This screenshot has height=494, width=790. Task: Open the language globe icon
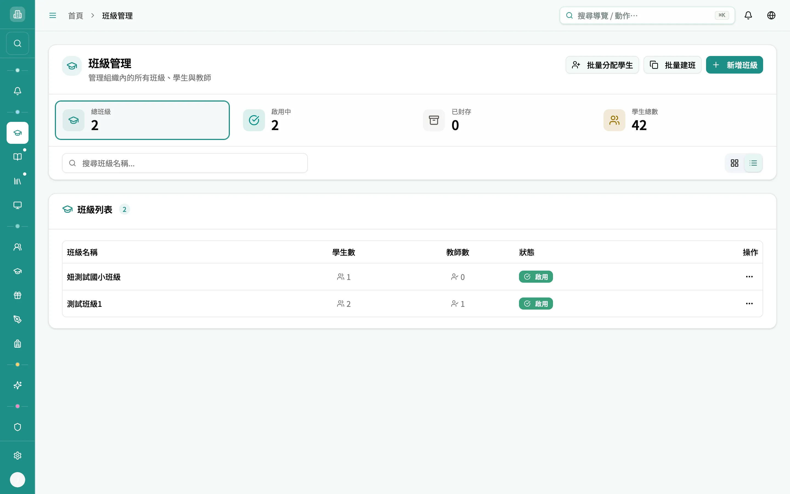tap(771, 15)
